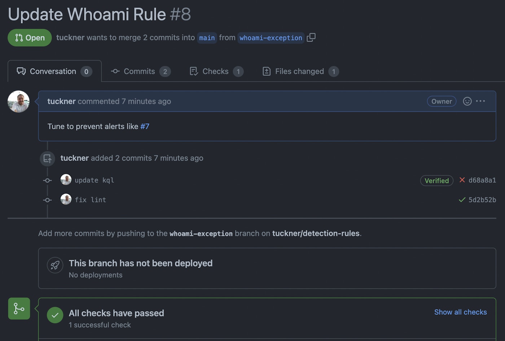Open the linked issue #7
This screenshot has width=505, height=341.
click(145, 127)
